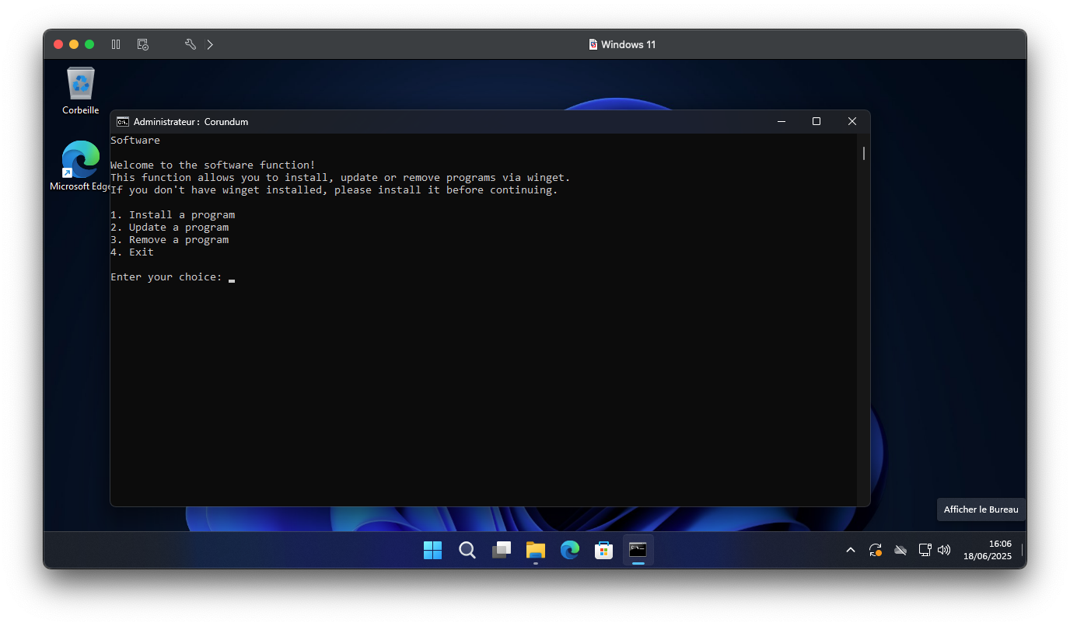1070x626 pixels.
Task: Click the '3. Remove a program' line
Action: tap(170, 240)
